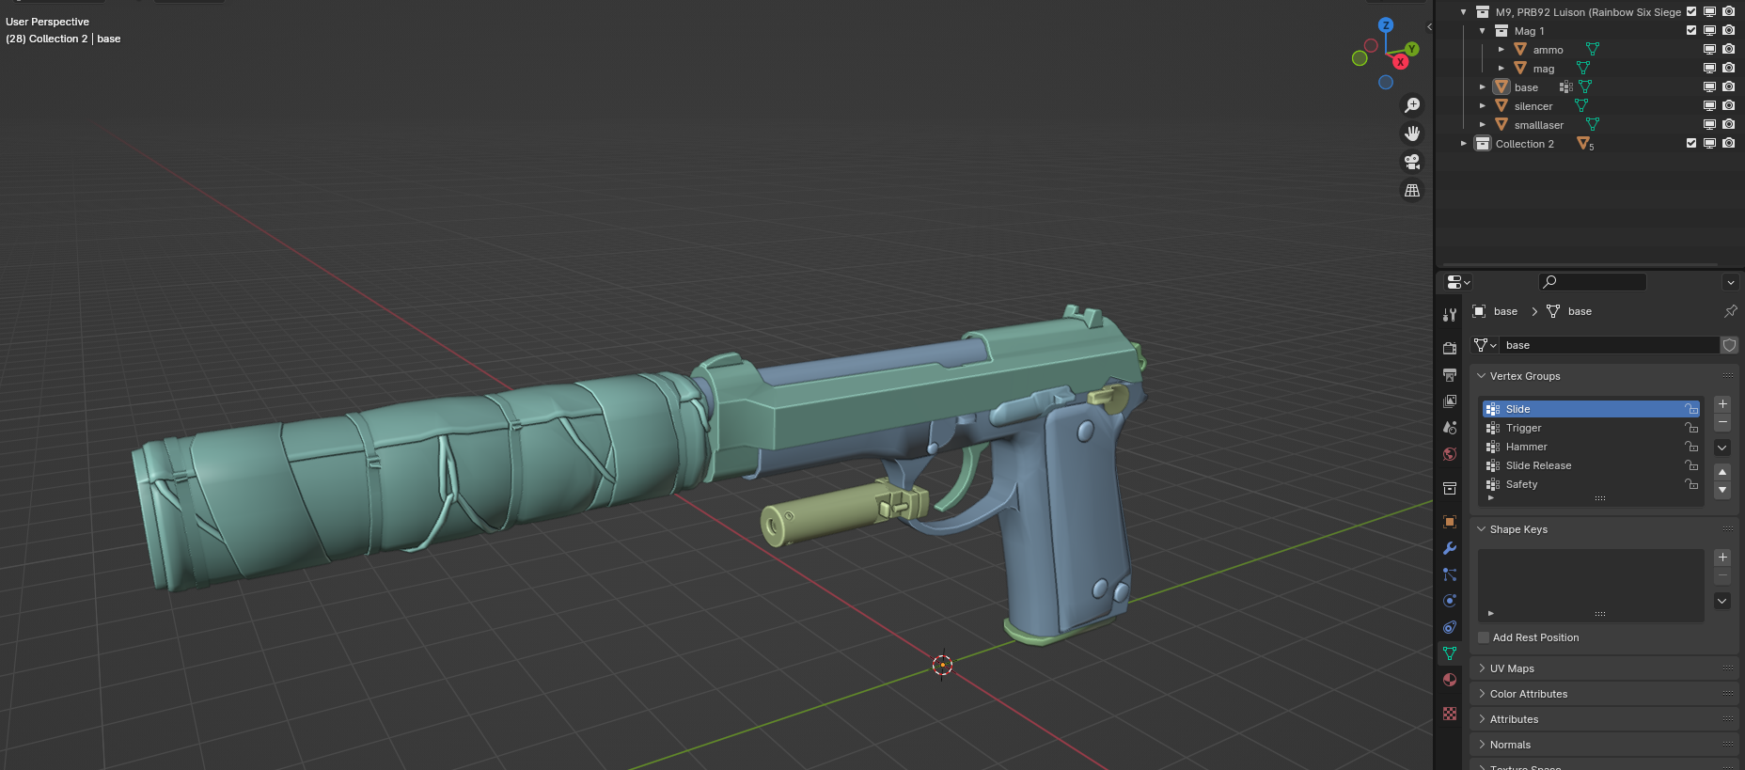
Task: Hide ammo object in viewport via monitor icon
Action: (1709, 49)
